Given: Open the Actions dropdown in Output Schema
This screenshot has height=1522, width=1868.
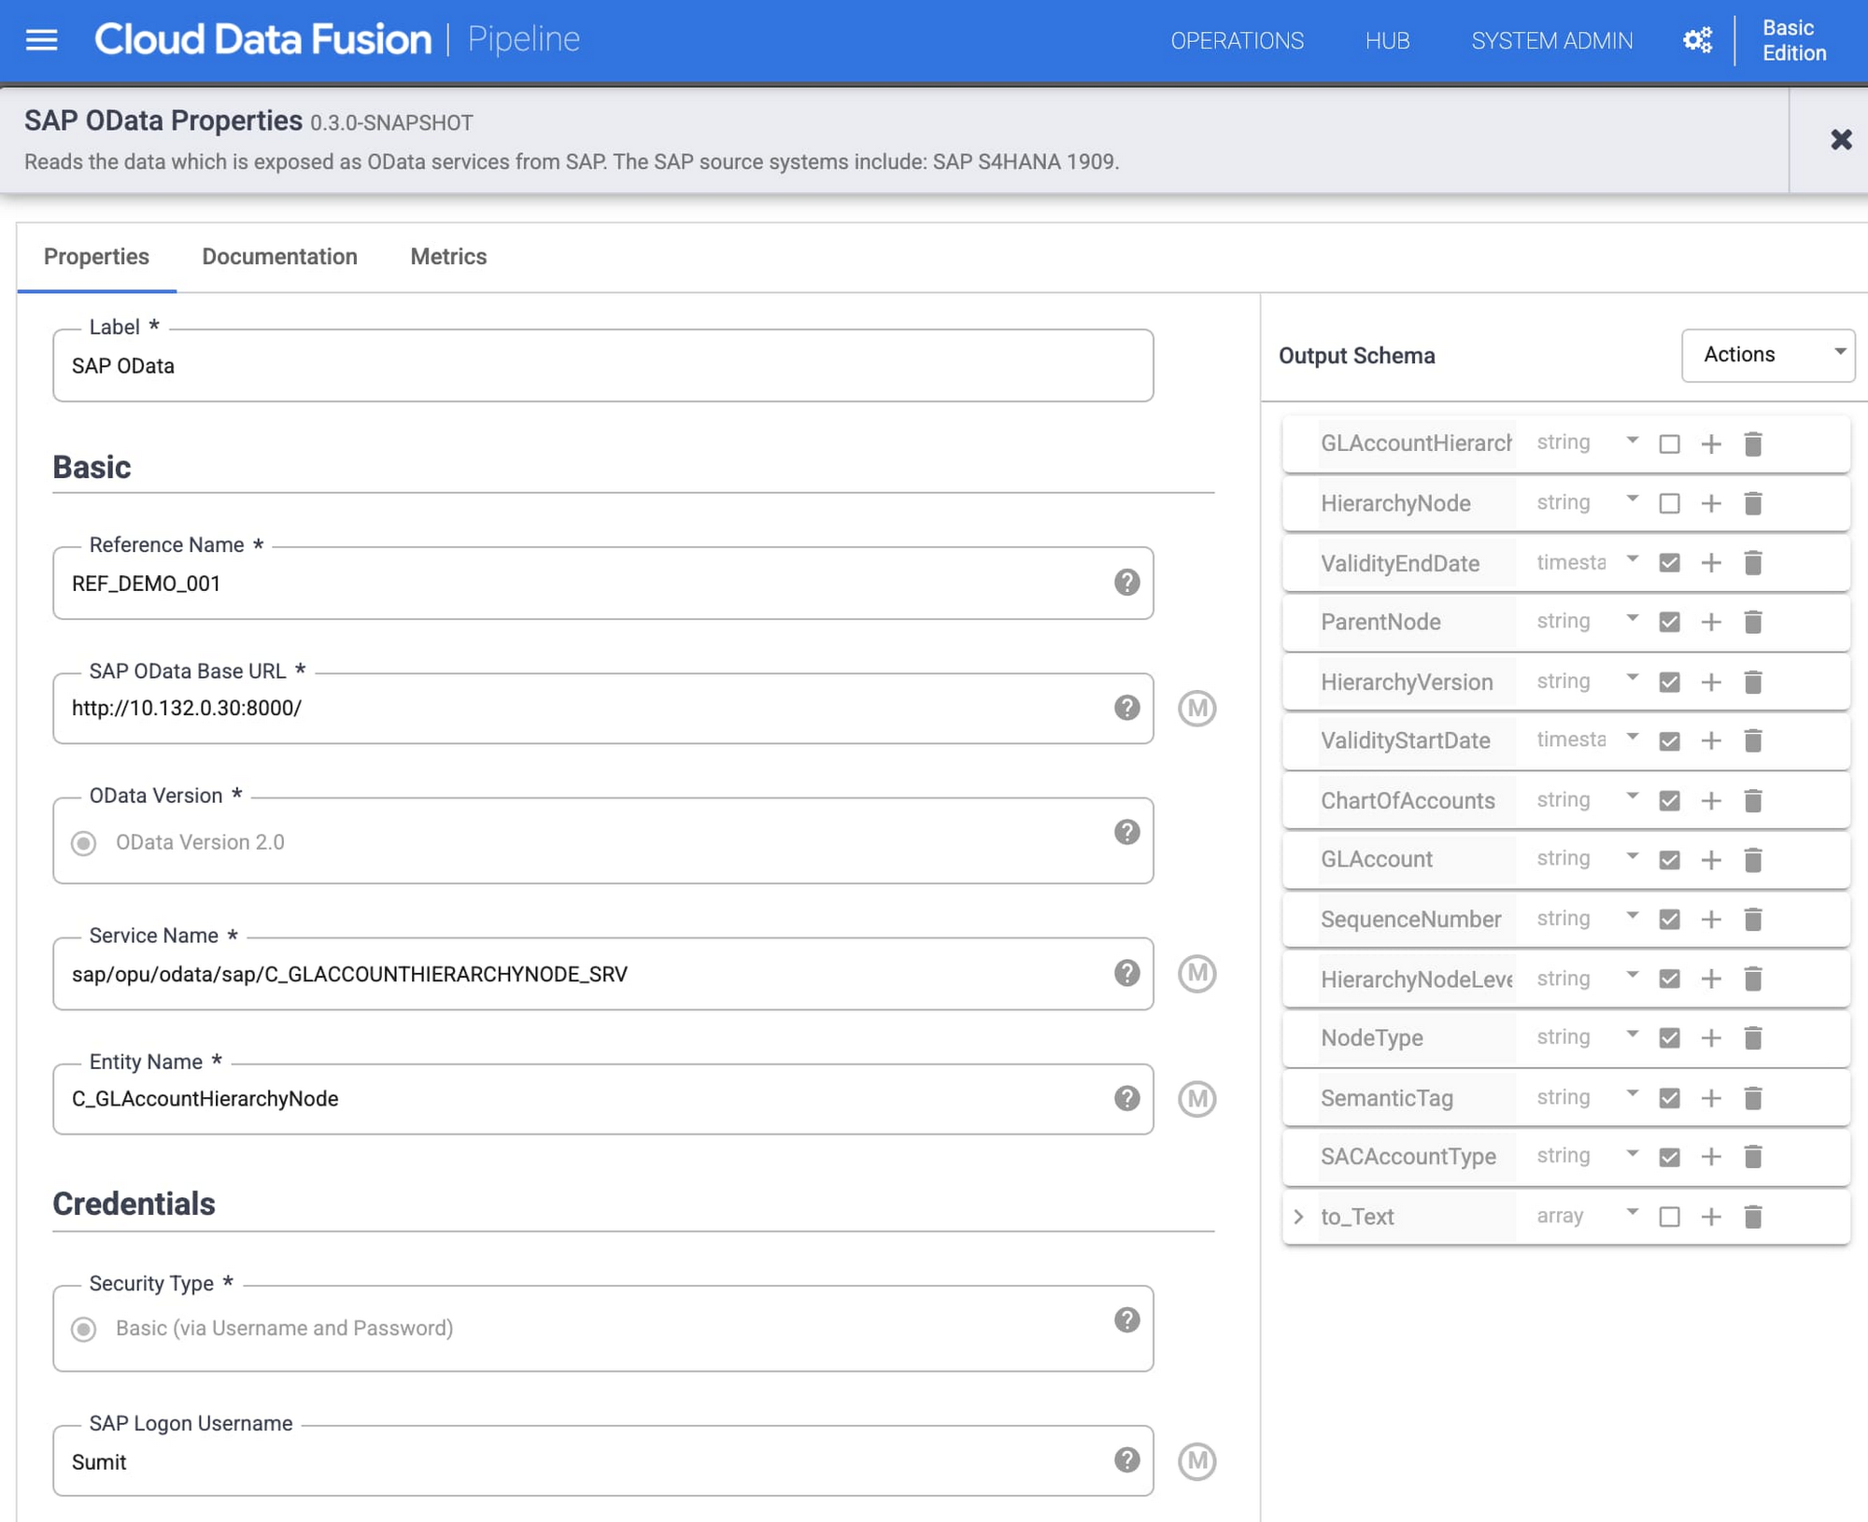Looking at the screenshot, I should [x=1767, y=355].
